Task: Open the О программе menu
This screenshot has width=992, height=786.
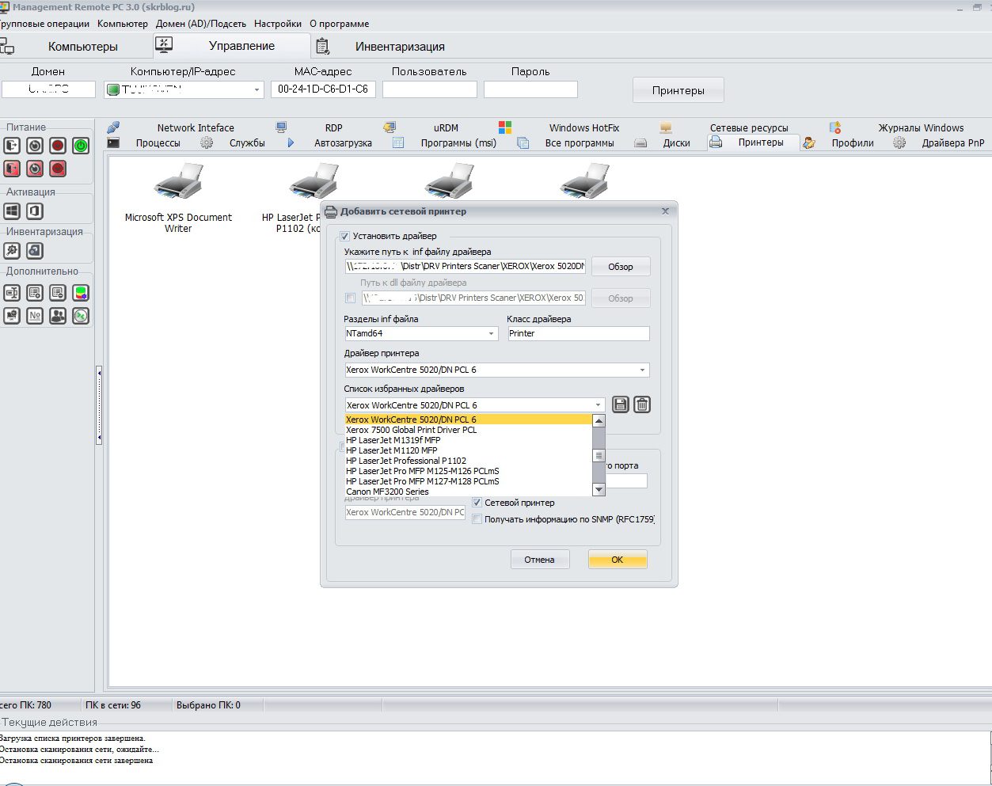Action: click(x=340, y=24)
